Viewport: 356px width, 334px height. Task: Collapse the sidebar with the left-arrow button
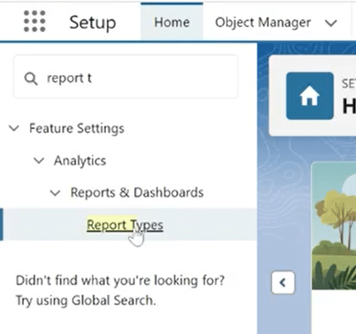283,283
